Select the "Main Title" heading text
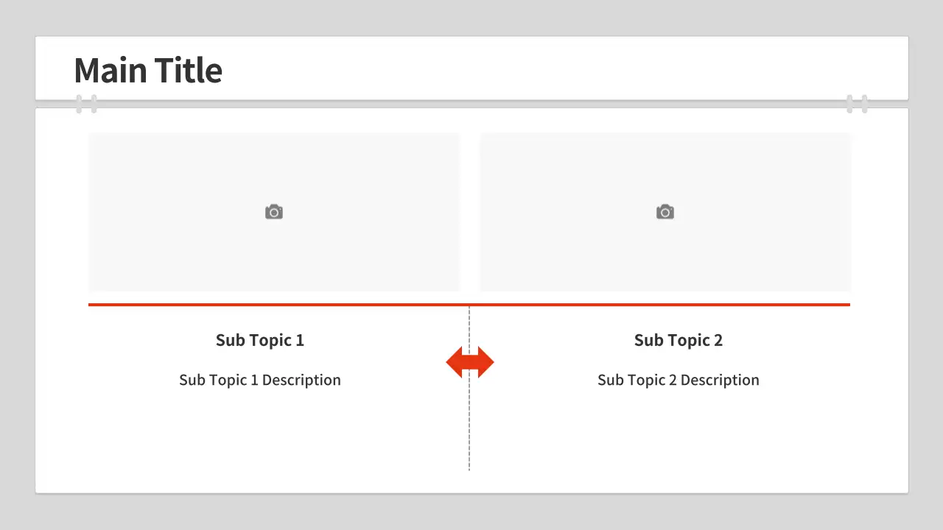The height and width of the screenshot is (530, 943). pos(148,71)
